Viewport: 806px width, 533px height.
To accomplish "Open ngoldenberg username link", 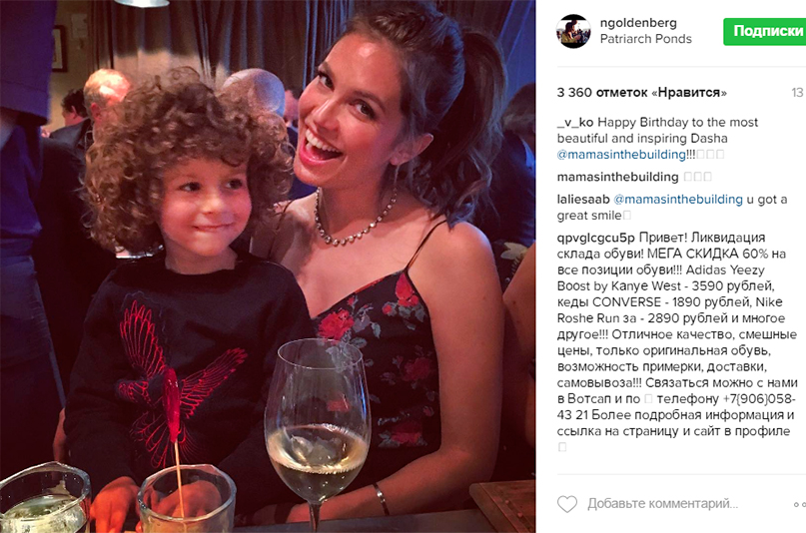I will [638, 23].
